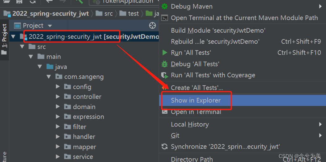Expand the domain package
Viewport: 326px width, 162px height.
[58, 107]
